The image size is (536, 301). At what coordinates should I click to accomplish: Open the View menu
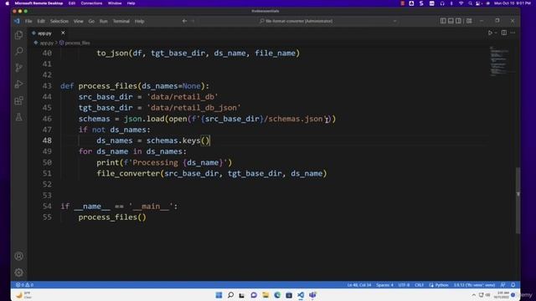click(x=78, y=21)
